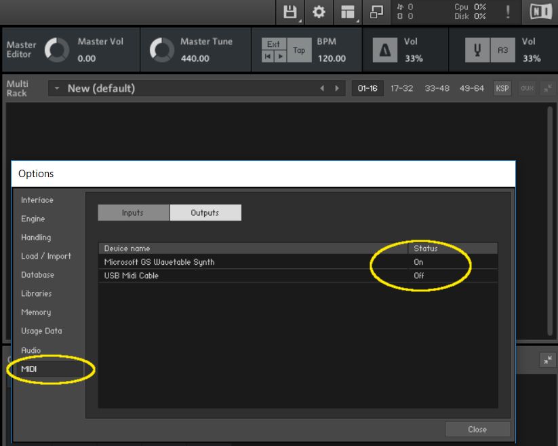Switch to the Inputs tab
558x446 pixels.
click(x=134, y=212)
